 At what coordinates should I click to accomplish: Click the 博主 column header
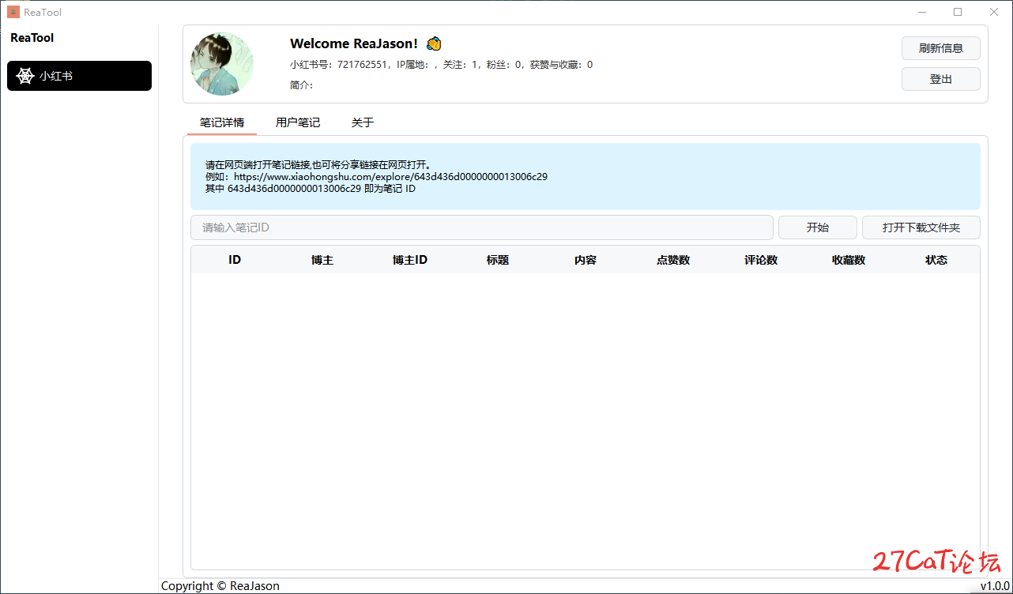pyautogui.click(x=322, y=260)
